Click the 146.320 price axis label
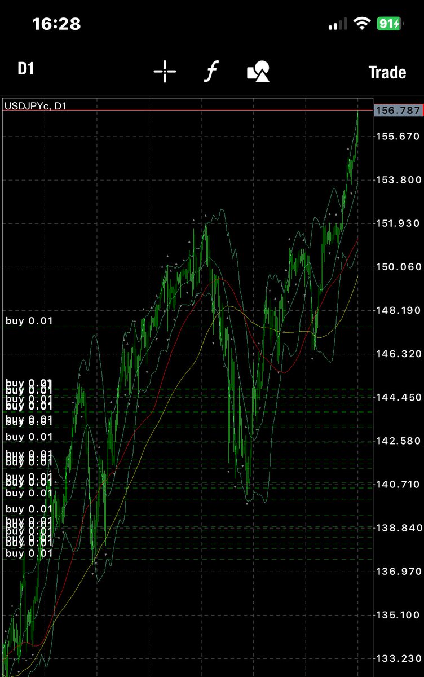 click(x=397, y=354)
